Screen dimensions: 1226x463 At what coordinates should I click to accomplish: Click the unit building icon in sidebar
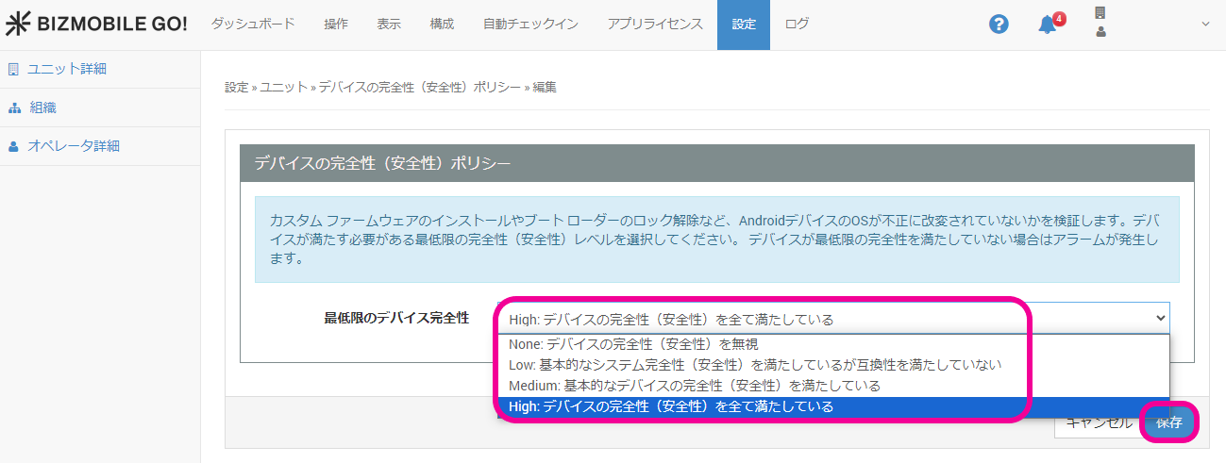click(x=13, y=69)
